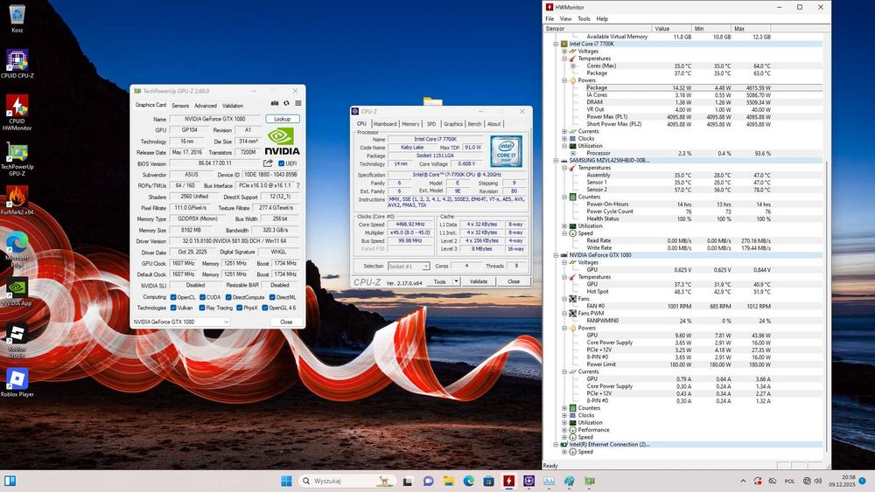Click the Lookup button in GPU-Z
This screenshot has width=875, height=492.
point(283,119)
